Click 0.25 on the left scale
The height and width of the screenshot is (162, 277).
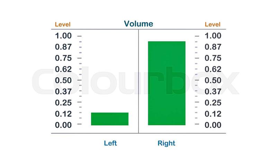pos(63,102)
